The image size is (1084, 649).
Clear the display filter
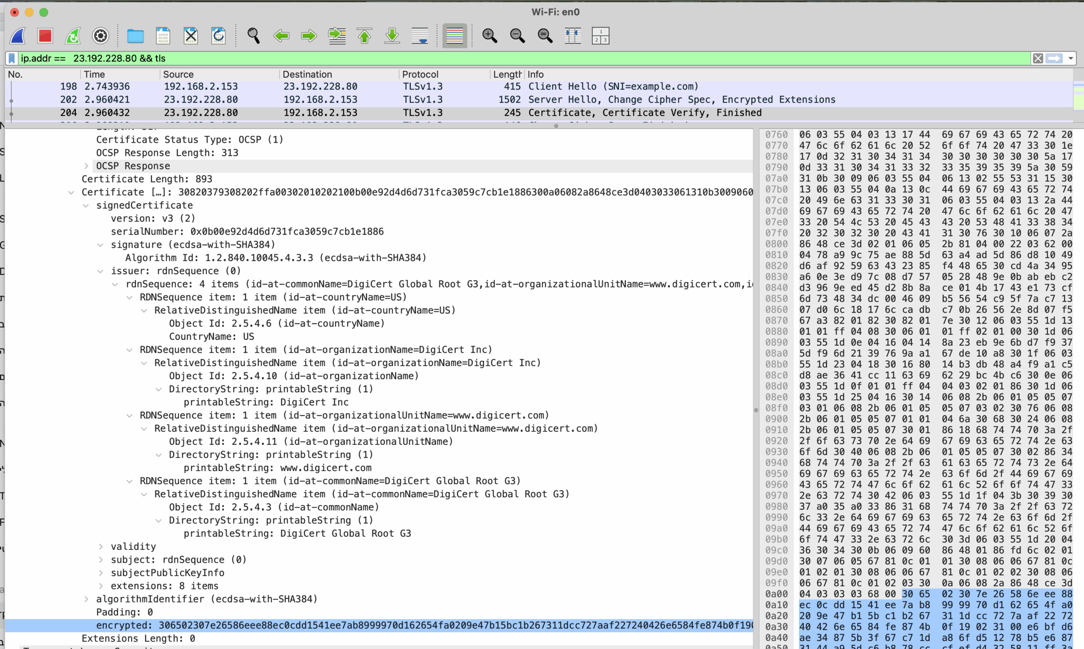pos(1038,58)
